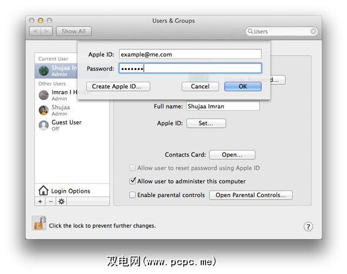Open the help question mark button

[308, 227]
